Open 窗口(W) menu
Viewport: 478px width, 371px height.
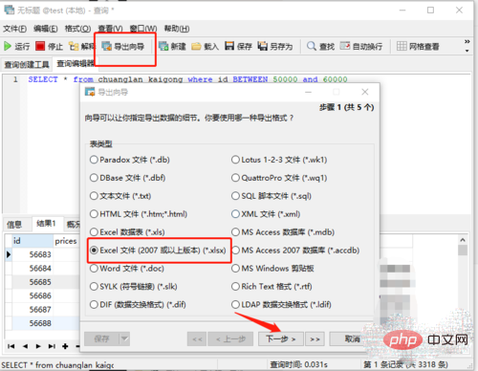(143, 29)
